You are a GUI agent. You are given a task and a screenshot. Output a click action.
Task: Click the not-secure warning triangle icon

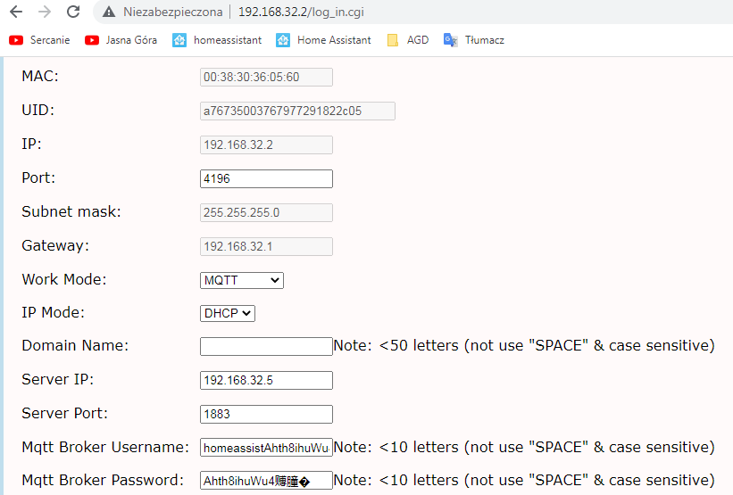108,12
